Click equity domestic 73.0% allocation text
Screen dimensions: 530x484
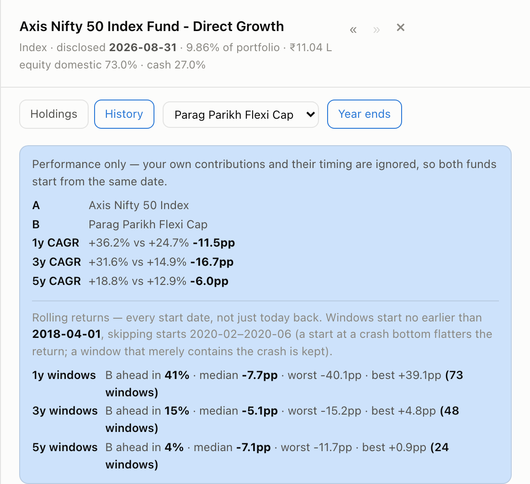pos(78,65)
